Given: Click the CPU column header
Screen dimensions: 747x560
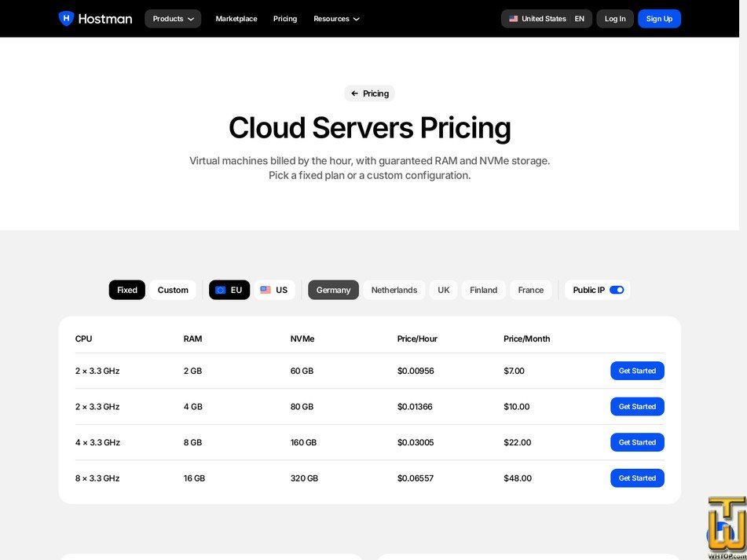Looking at the screenshot, I should tap(84, 339).
